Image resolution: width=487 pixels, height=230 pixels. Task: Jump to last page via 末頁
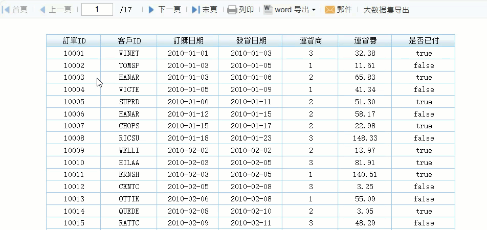point(210,10)
